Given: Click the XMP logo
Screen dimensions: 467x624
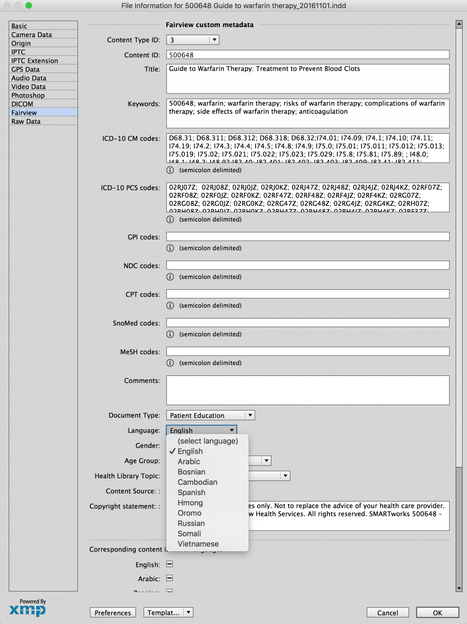Looking at the screenshot, I should 27,610.
